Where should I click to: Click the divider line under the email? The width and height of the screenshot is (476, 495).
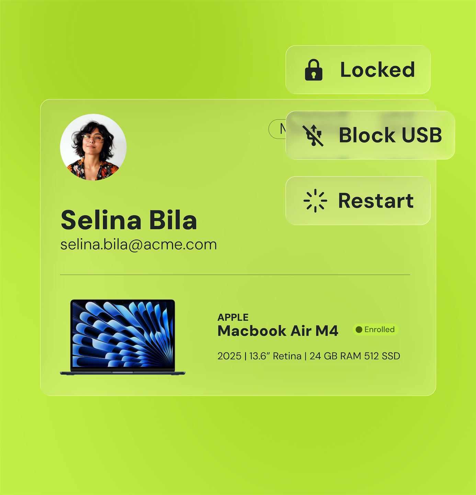[x=235, y=275]
